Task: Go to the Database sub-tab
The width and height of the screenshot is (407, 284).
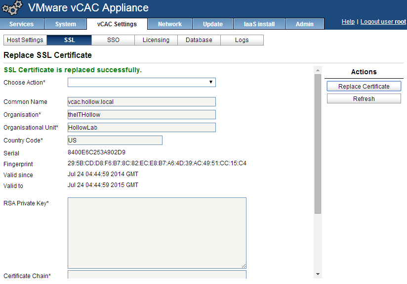Action: [x=199, y=40]
